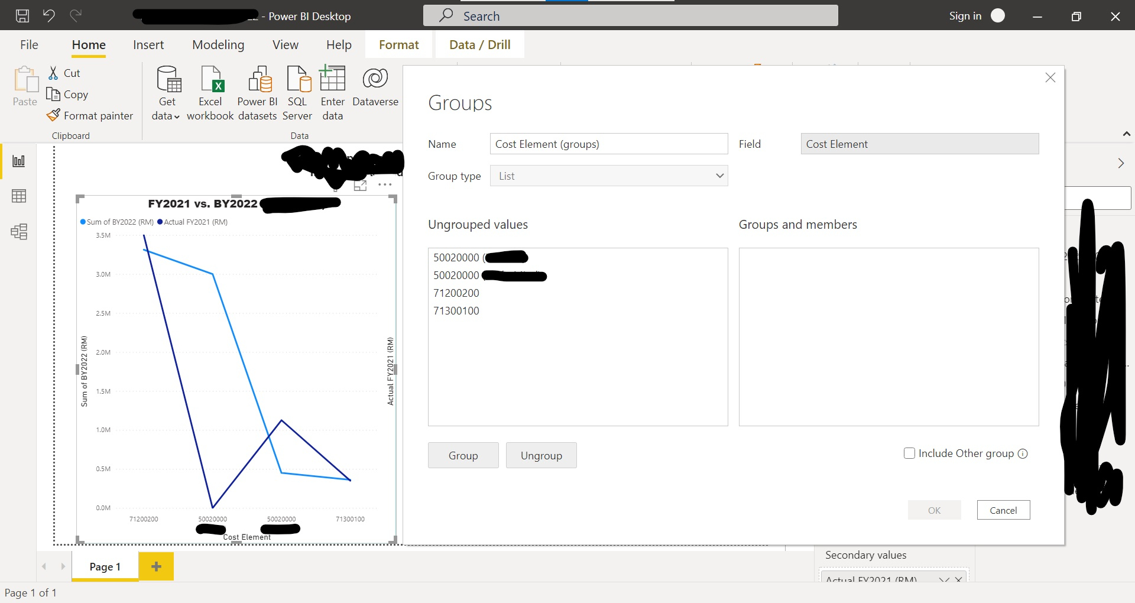Open an Excel workbook source
This screenshot has width=1135, height=603.
tap(210, 92)
